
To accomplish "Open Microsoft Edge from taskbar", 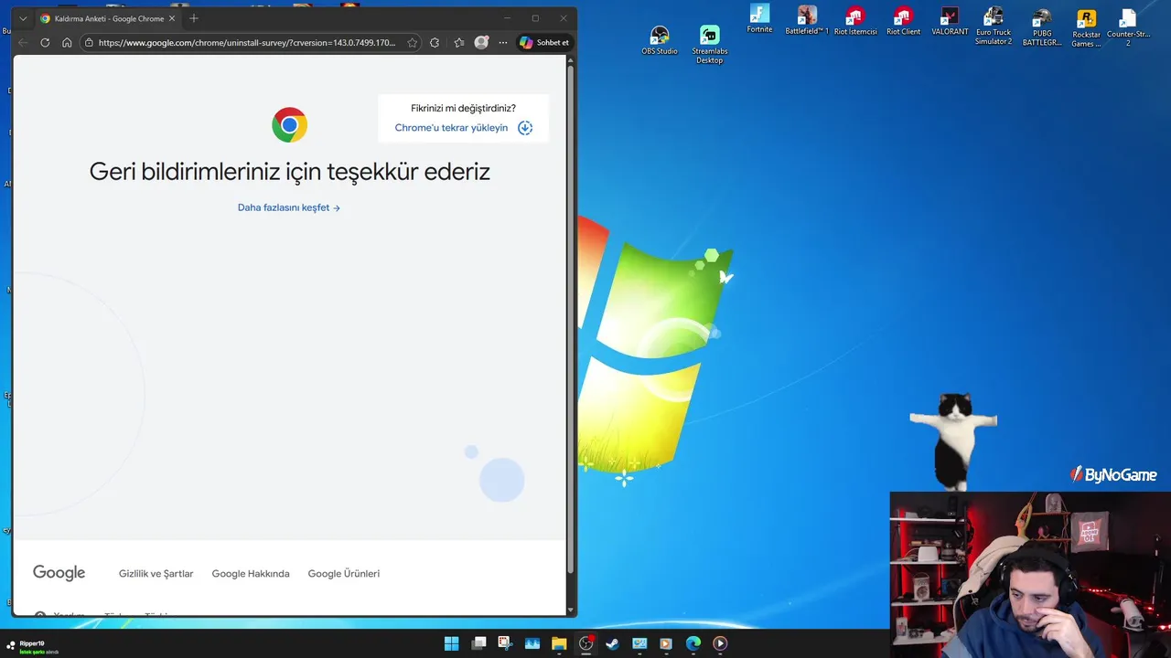I will click(x=693, y=643).
